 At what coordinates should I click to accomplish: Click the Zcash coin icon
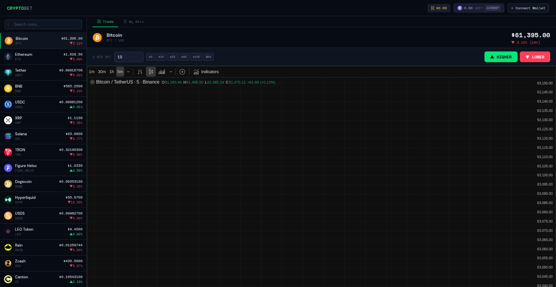click(x=8, y=263)
